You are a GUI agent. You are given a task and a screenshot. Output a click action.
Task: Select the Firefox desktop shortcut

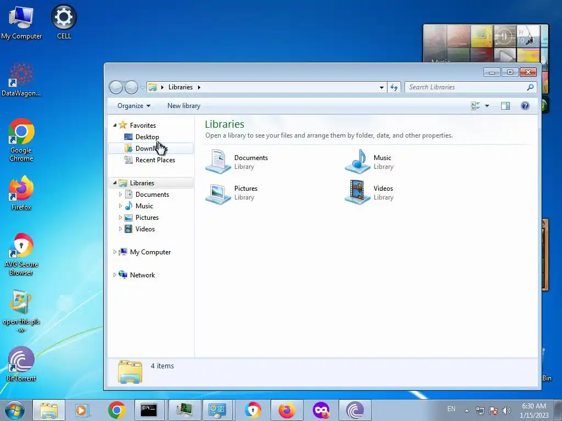point(21,192)
